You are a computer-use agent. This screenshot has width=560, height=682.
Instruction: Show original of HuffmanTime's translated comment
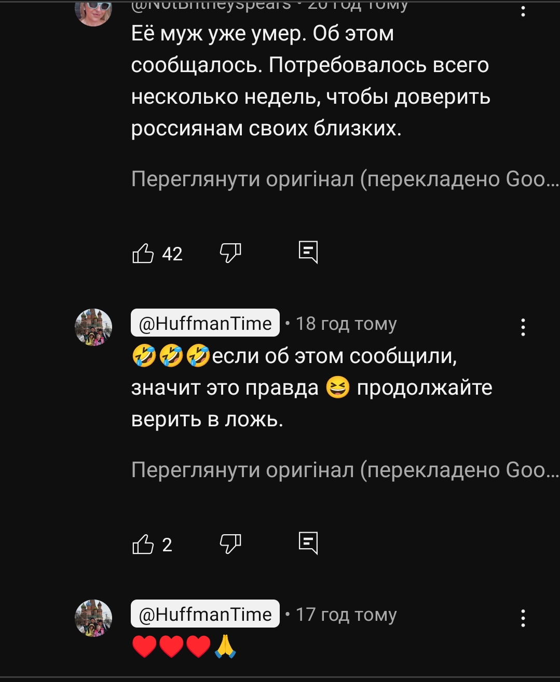point(345,470)
